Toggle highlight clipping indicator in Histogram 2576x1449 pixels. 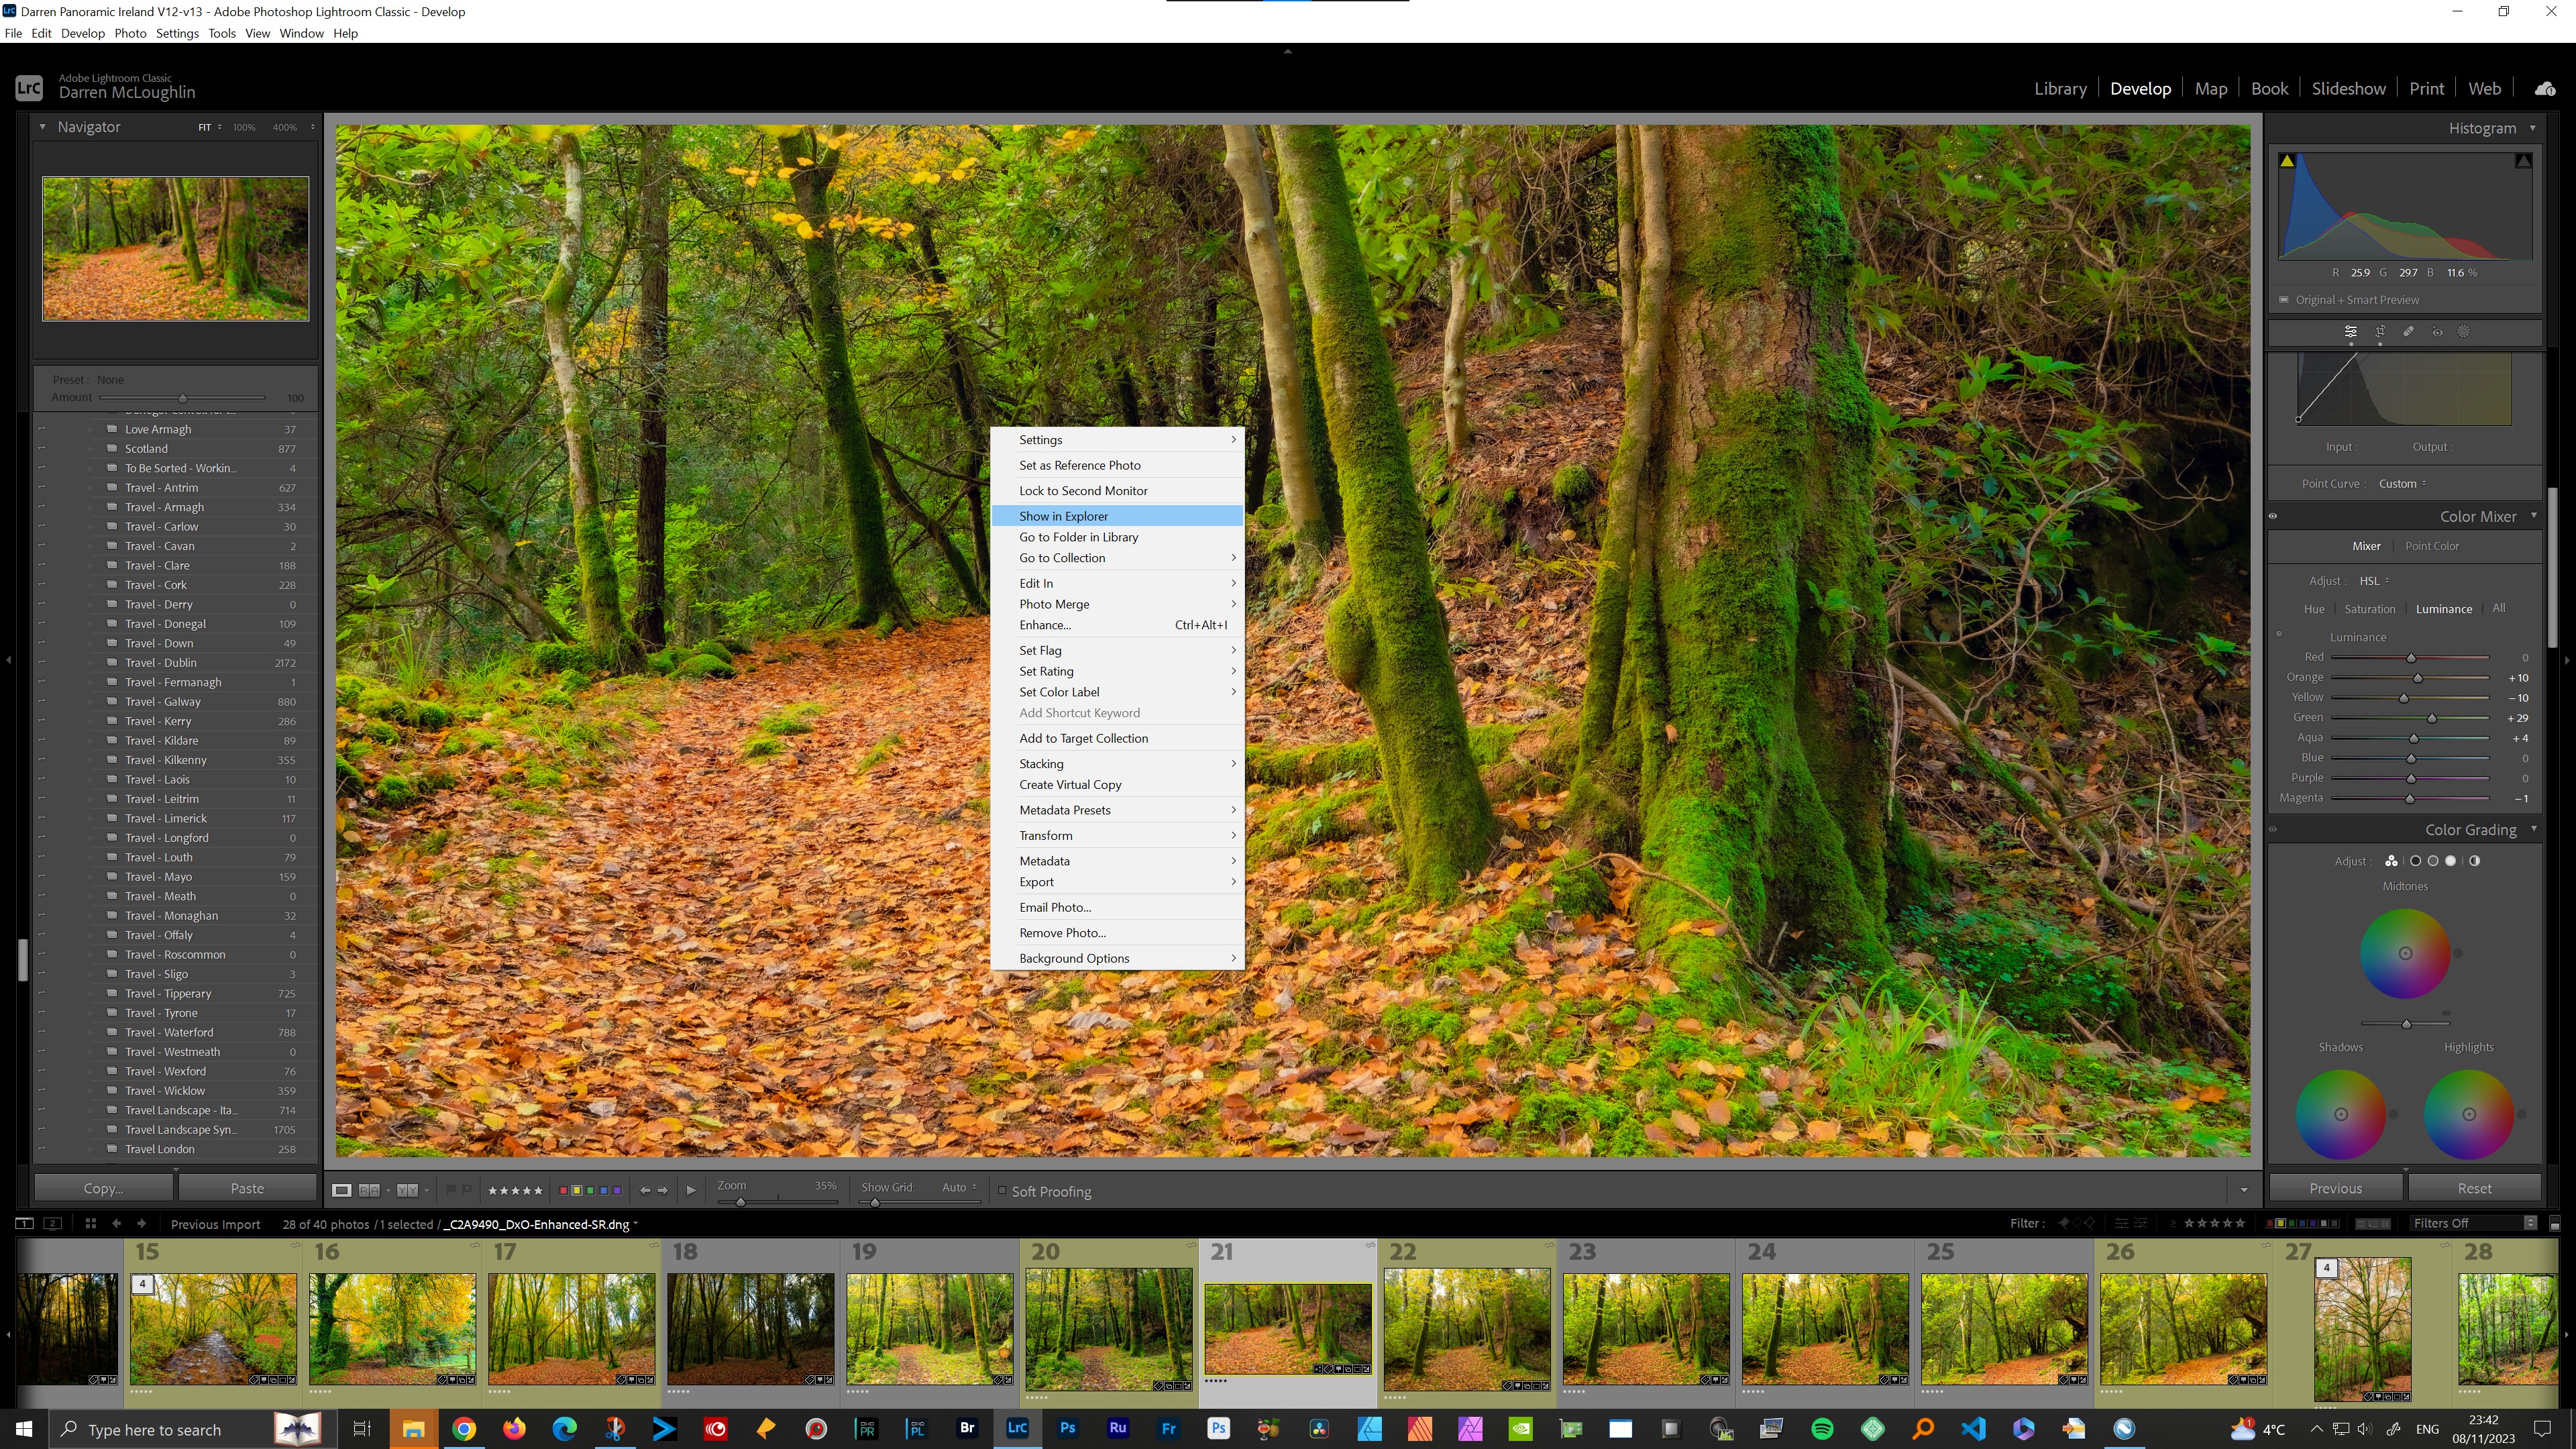(2523, 161)
